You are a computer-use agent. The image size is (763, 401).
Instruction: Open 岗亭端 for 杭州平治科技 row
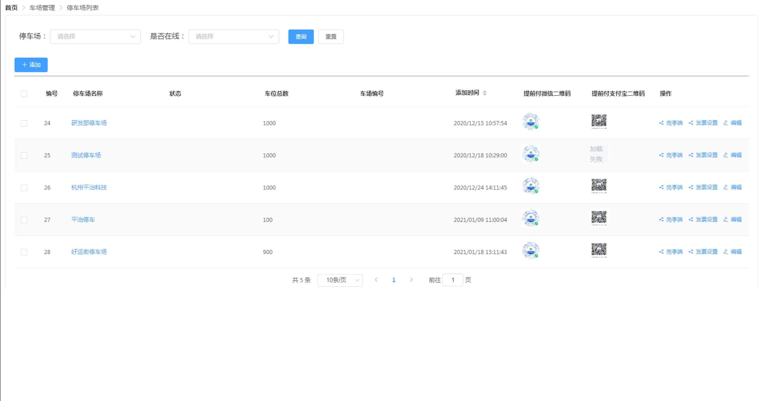671,187
